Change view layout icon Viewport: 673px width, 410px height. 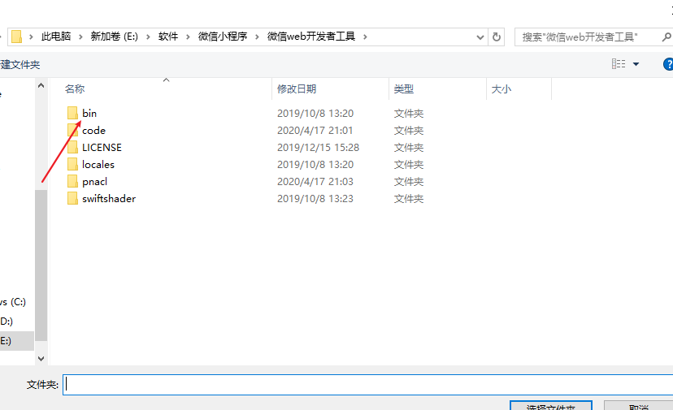point(619,64)
